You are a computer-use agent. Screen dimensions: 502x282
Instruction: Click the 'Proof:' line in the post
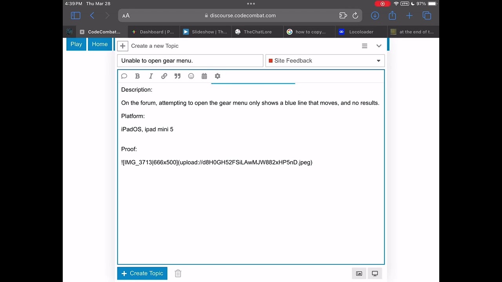[129, 149]
